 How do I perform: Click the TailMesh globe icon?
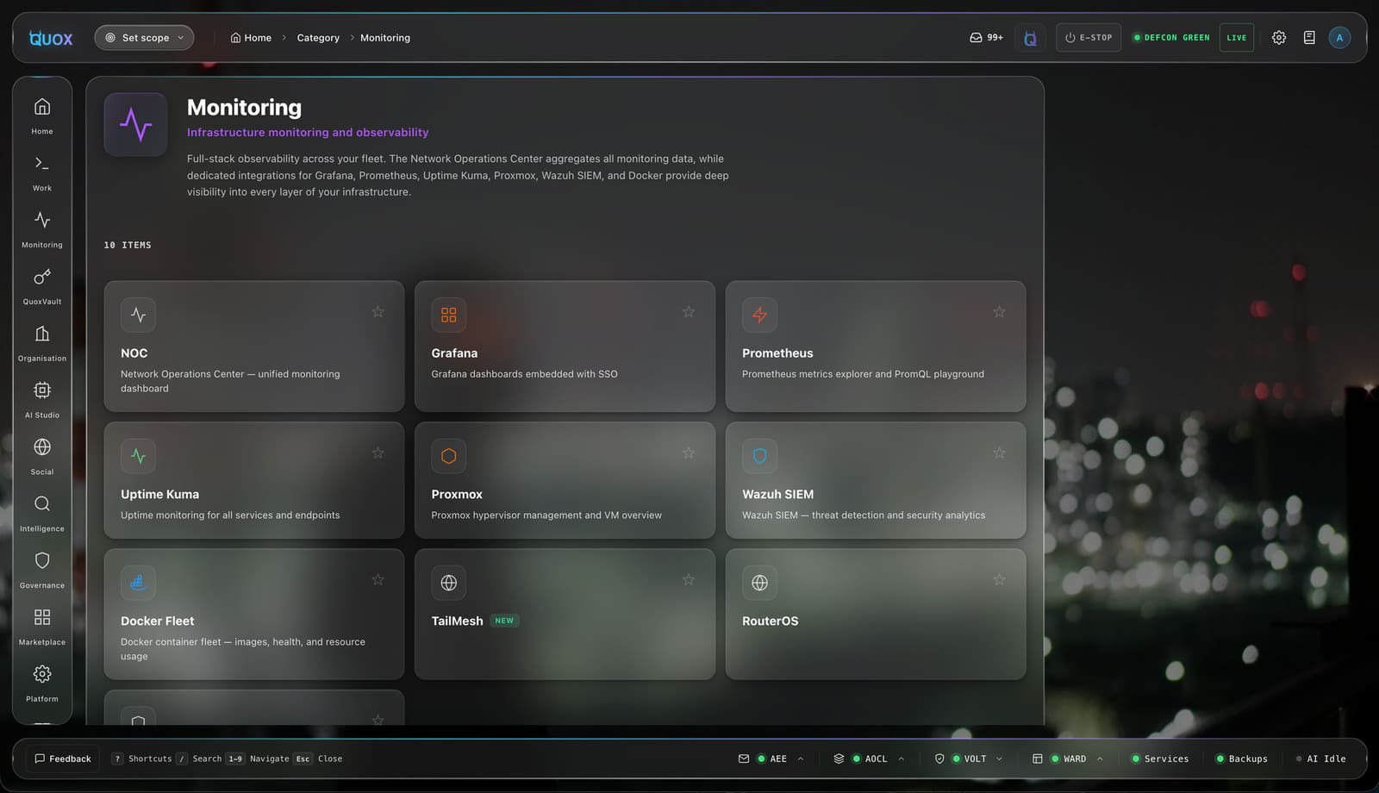(449, 583)
